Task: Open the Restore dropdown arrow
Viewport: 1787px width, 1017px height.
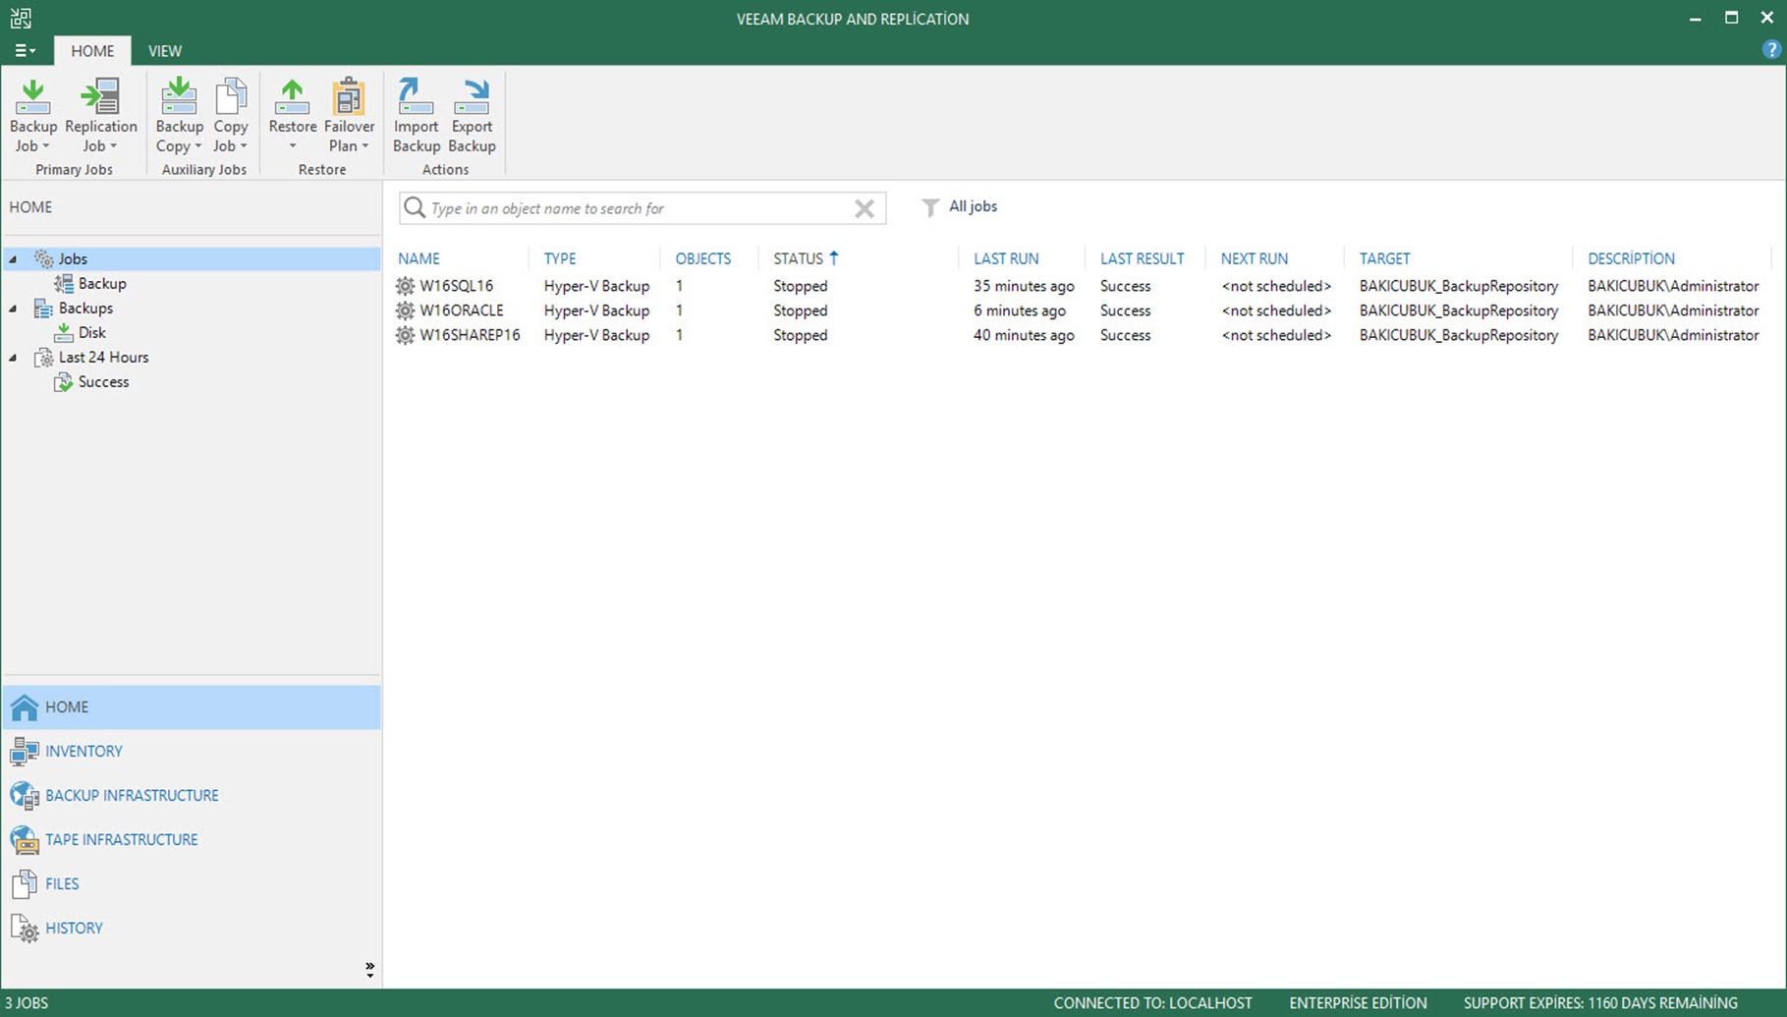Action: click(293, 146)
